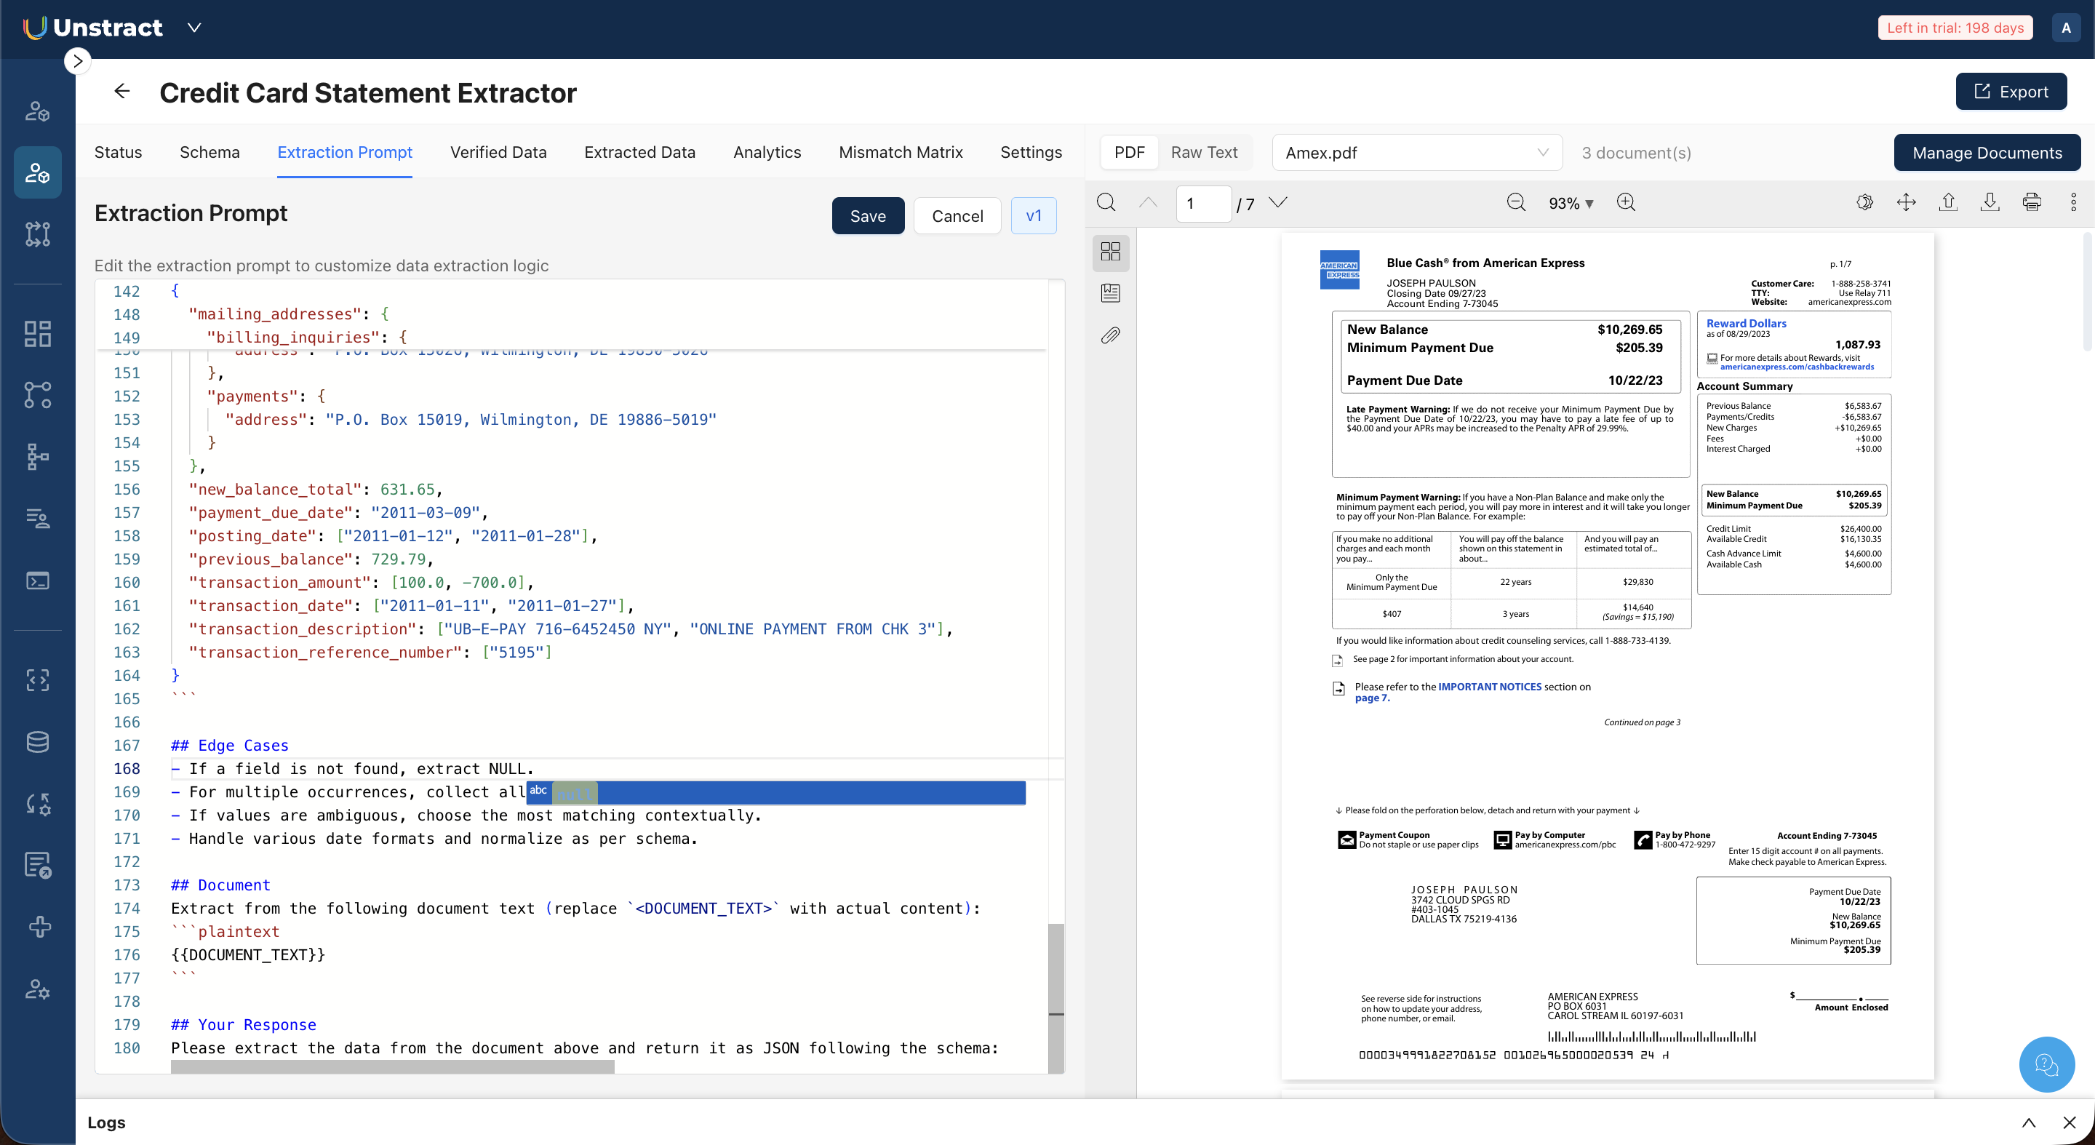Show PDF attachments panel paperclip

point(1110,335)
